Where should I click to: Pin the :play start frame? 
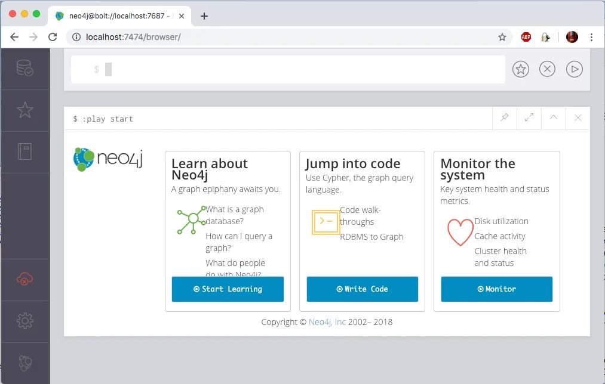505,118
